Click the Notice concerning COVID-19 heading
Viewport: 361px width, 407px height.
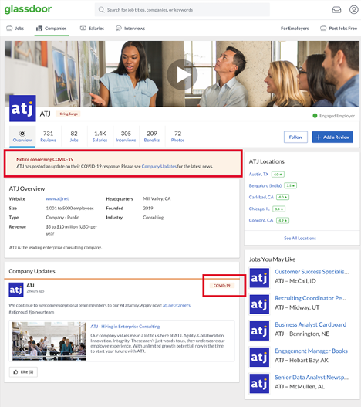(45, 159)
